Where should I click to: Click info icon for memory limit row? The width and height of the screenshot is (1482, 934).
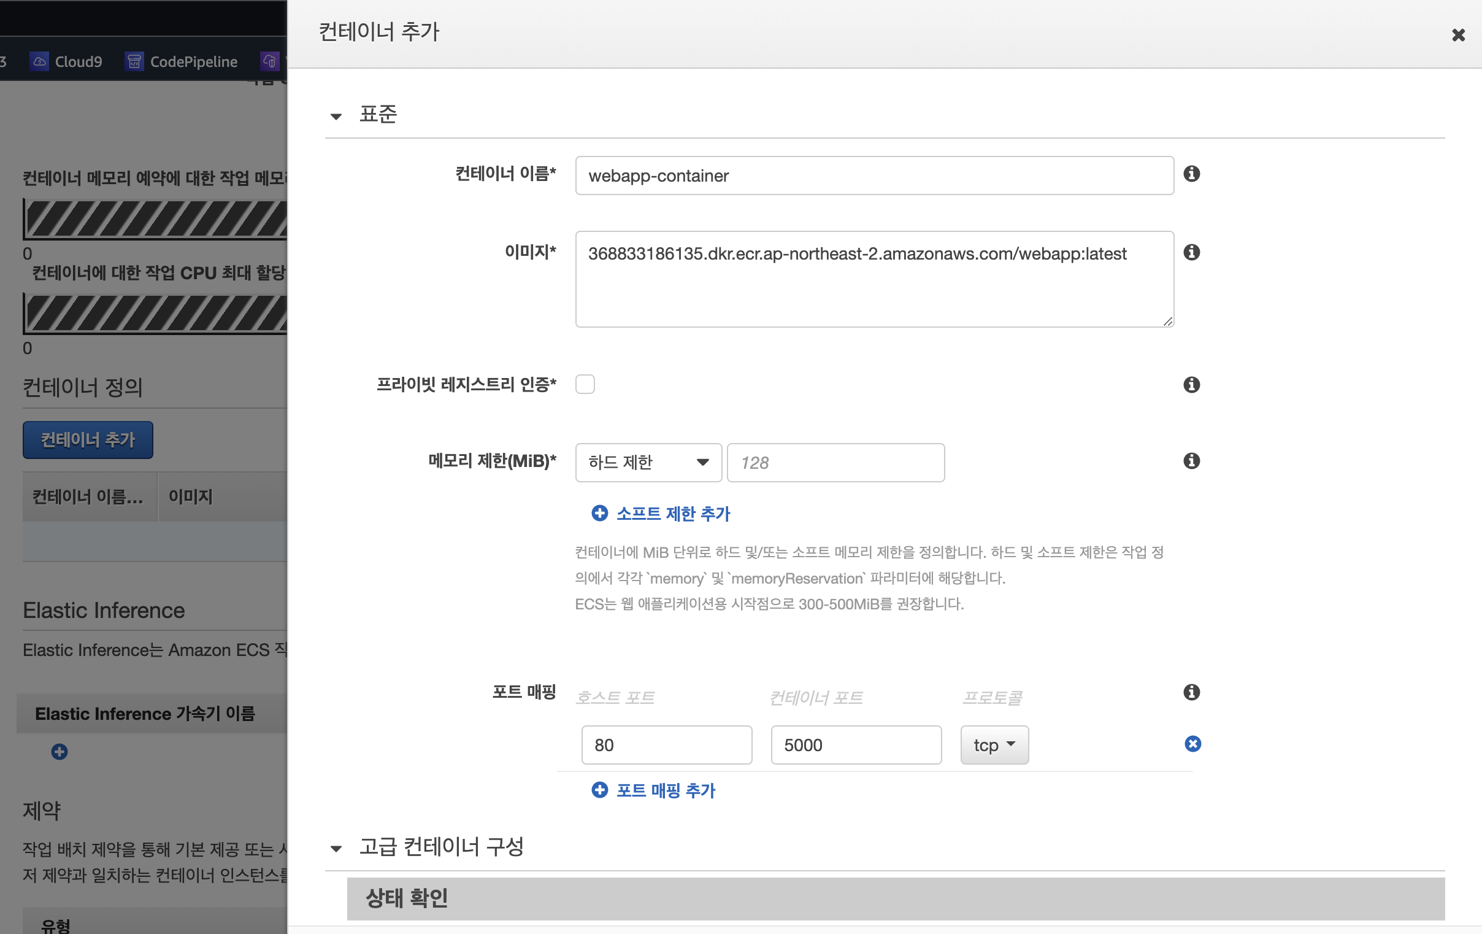pos(1191,460)
